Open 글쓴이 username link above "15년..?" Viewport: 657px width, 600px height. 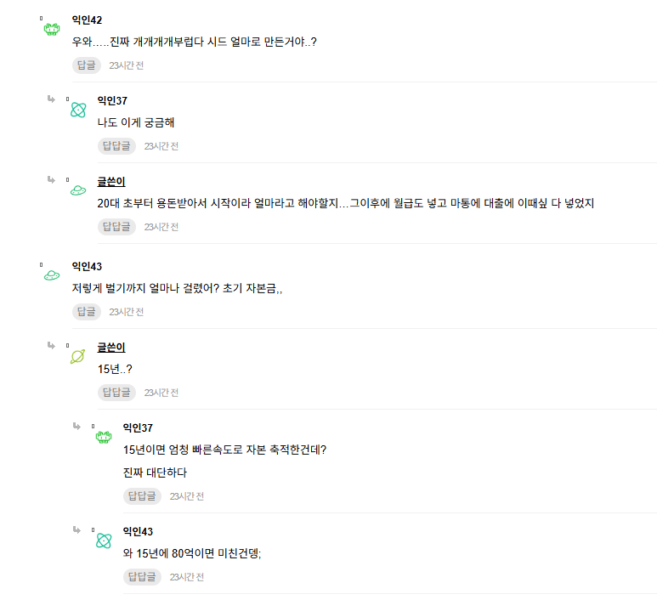[111, 348]
